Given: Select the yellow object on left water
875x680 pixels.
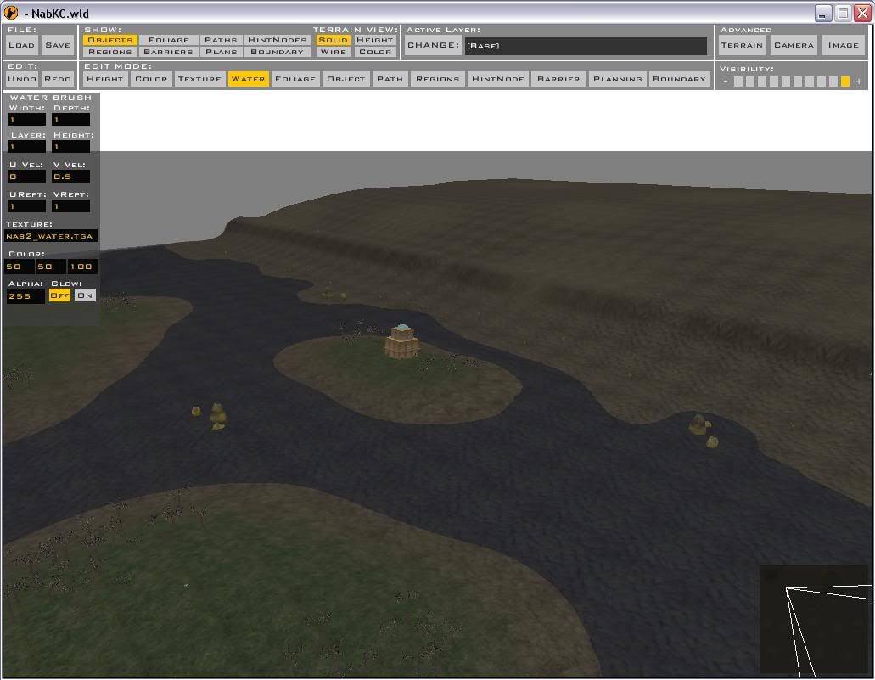Looking at the screenshot, I should tap(217, 417).
